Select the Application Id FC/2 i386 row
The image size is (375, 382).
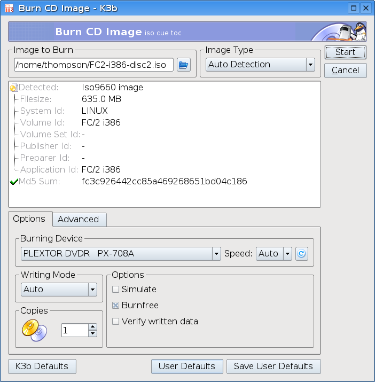(x=165, y=169)
